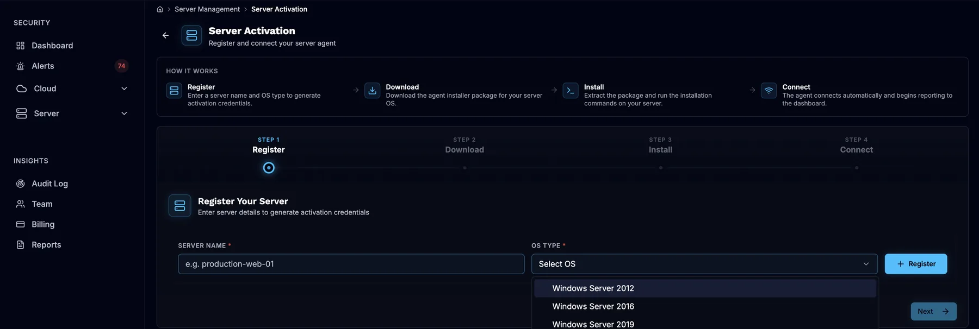Click the Download icon in How It Works

tap(373, 91)
